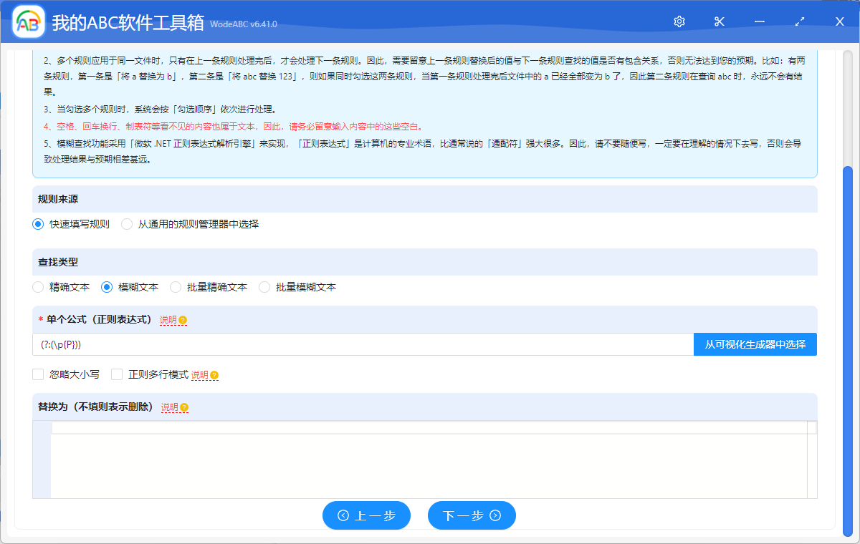Click the 下一步 button
Screen dimensions: 860x544
click(x=472, y=515)
